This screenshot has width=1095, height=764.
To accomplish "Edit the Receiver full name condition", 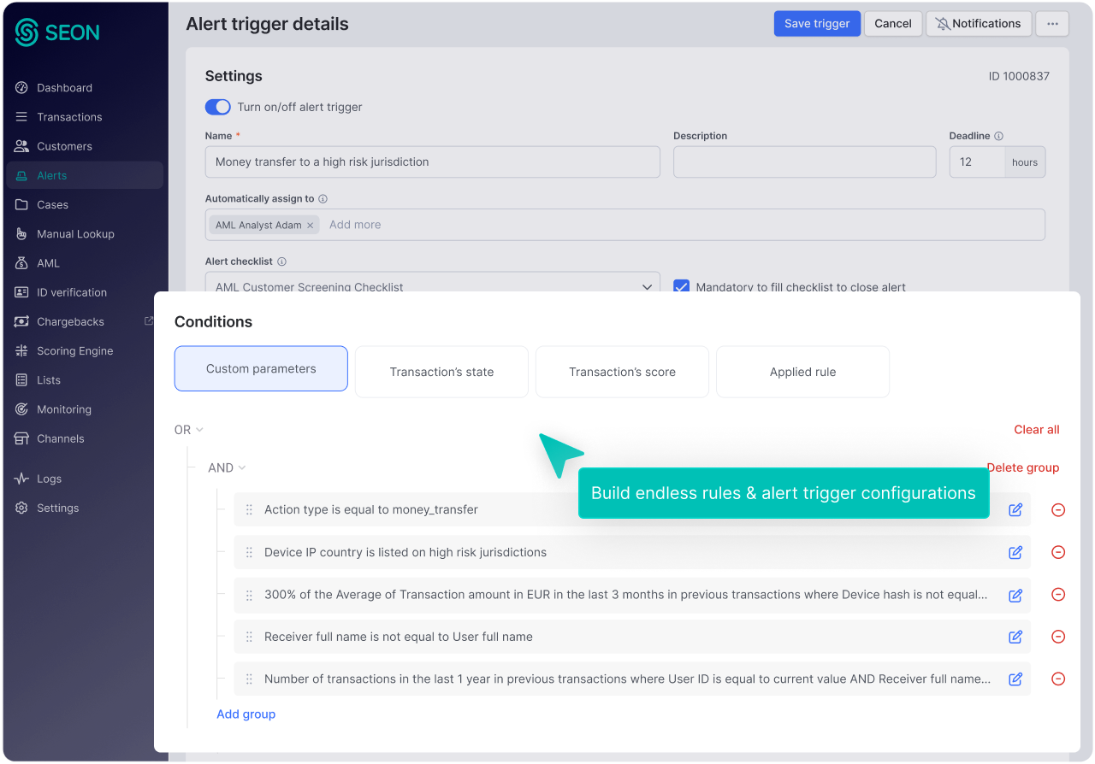I will (1015, 637).
